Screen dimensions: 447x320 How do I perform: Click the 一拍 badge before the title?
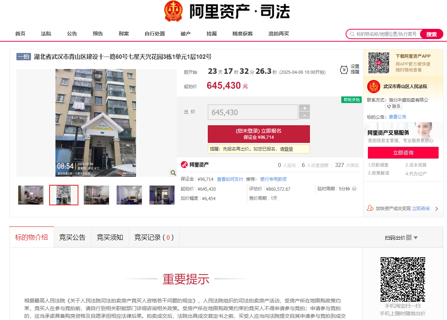24,57
